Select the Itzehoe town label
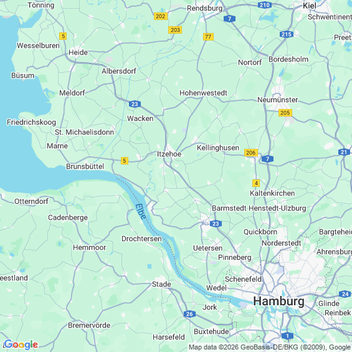This screenshot has width=352, height=352. pos(169,154)
